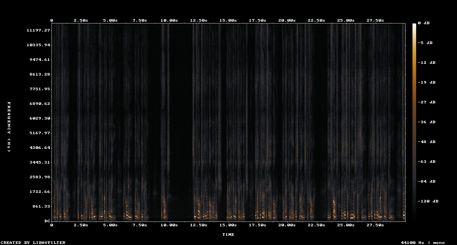Screen dimensions: 457x245
Task: Select the -19 dB legend label
Action: point(426,82)
